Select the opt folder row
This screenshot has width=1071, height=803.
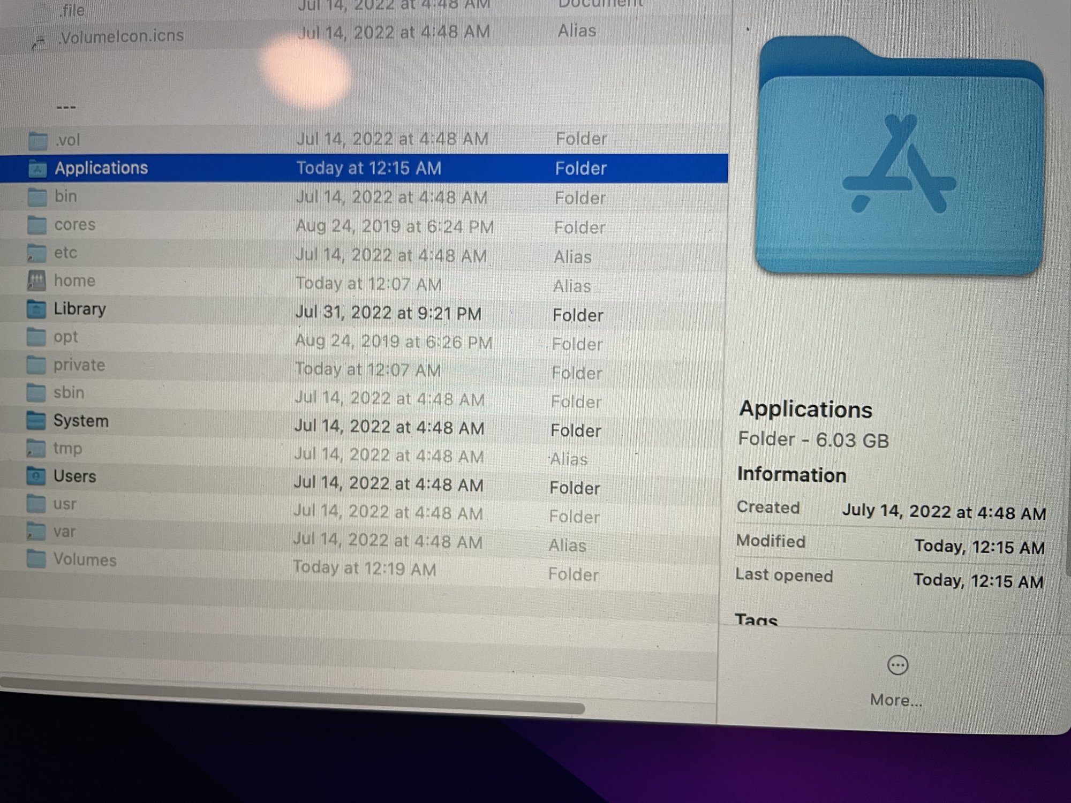click(65, 337)
